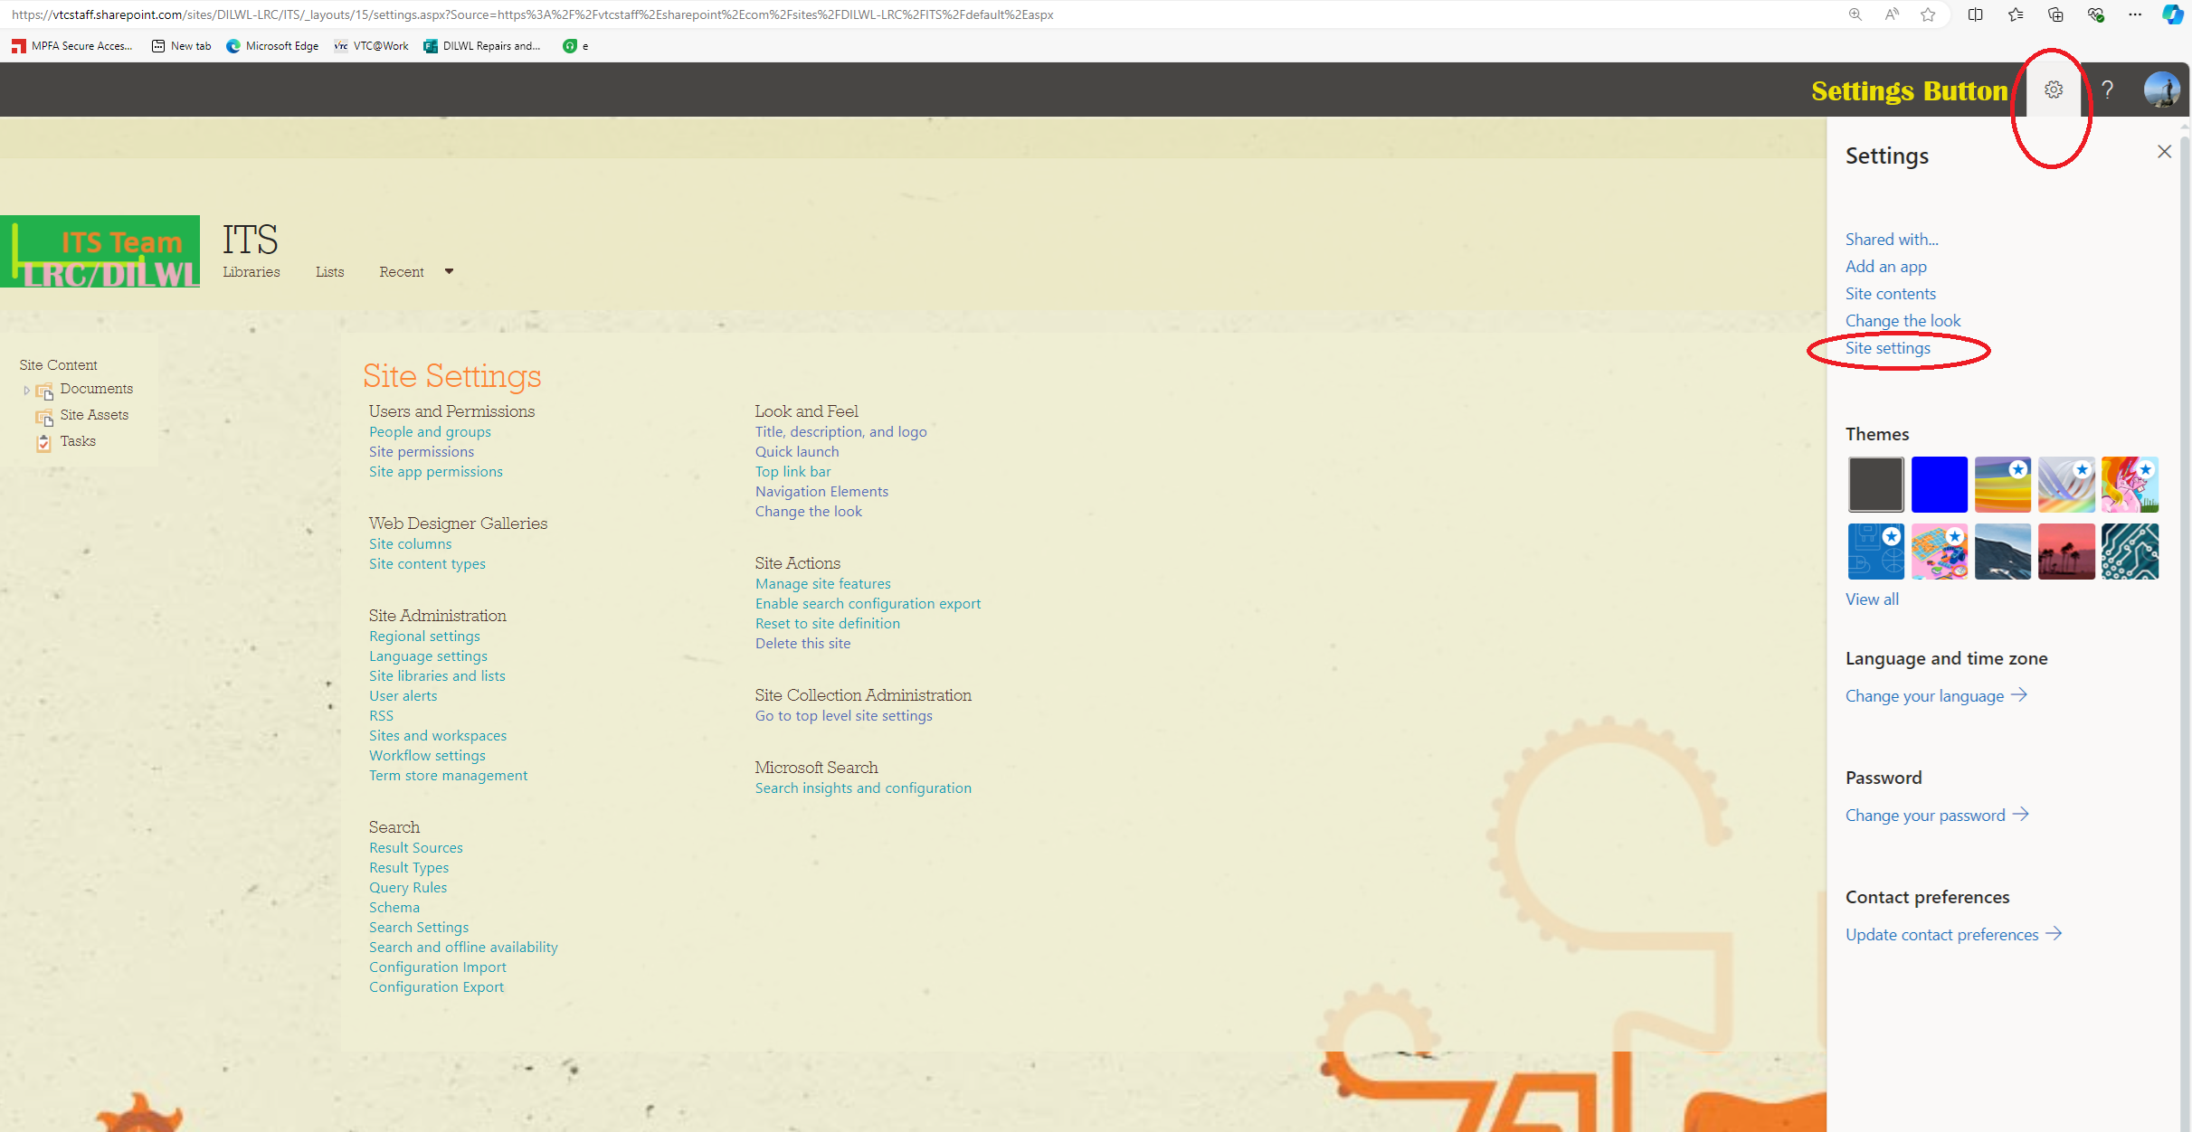
Task: Expand the Documents tree node
Action: [26, 391]
